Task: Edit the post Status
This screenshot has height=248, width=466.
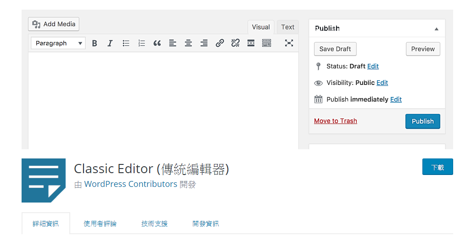Action: coord(373,66)
